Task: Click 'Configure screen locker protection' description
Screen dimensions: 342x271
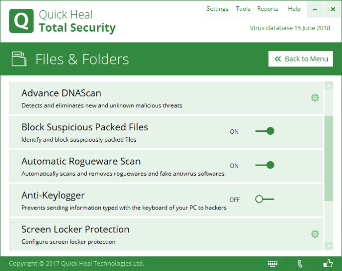Action: (x=68, y=242)
